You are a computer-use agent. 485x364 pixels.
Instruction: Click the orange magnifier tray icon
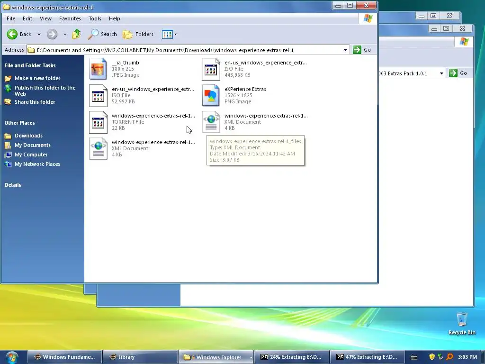[x=450, y=357]
